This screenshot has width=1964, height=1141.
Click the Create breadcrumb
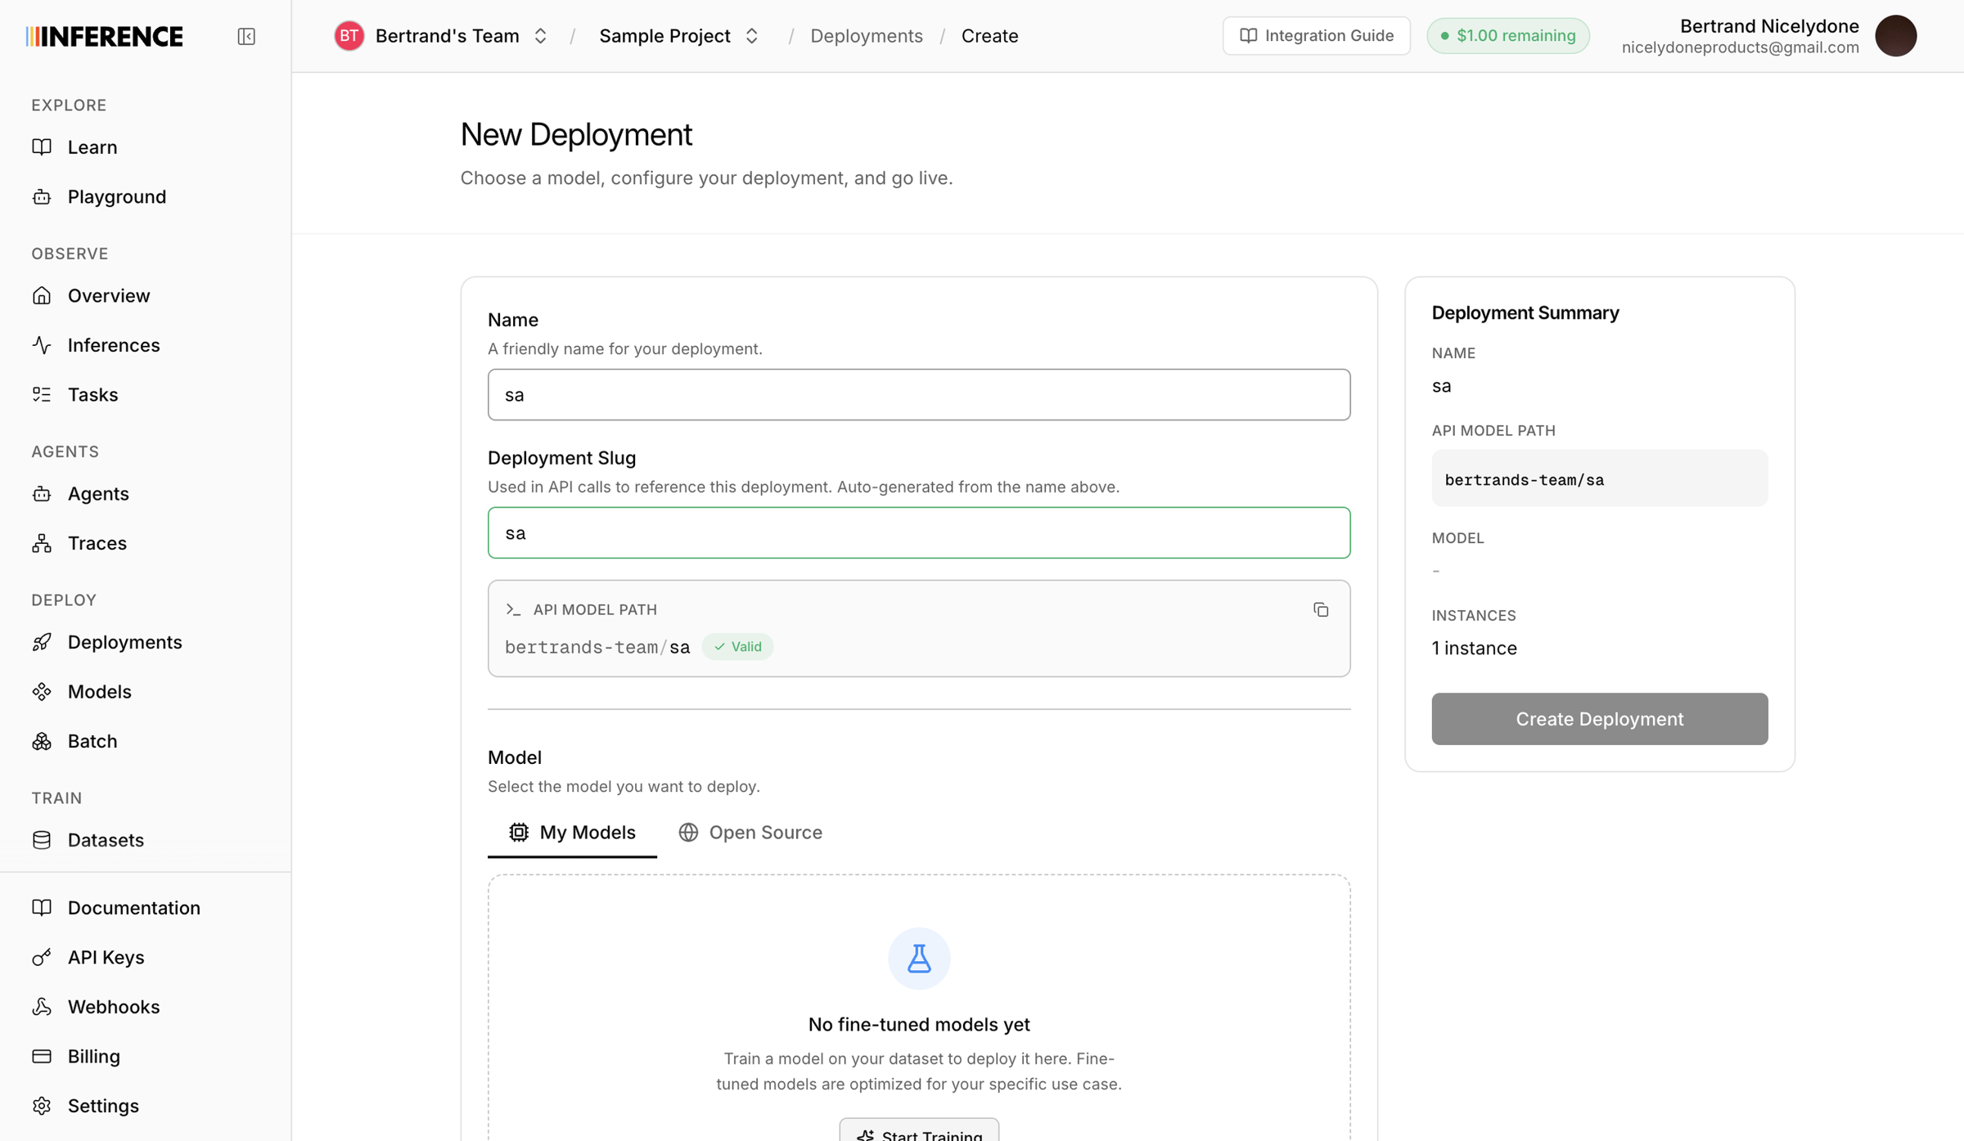(989, 36)
